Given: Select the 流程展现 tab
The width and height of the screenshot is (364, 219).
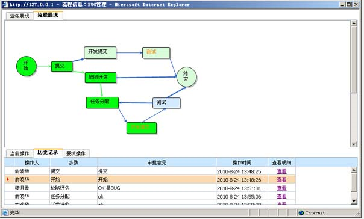Looking at the screenshot, I should tap(48, 15).
